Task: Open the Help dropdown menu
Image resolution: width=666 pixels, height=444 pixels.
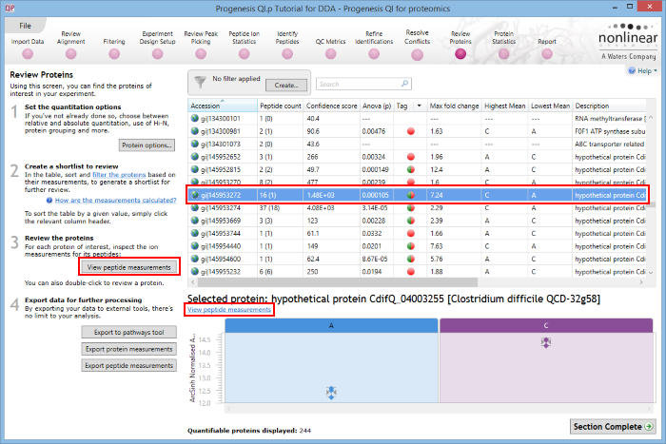Action: pos(643,71)
